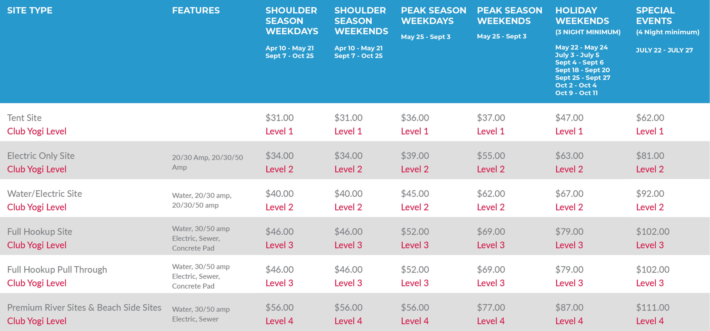The width and height of the screenshot is (710, 331).
Task: Click the Oct 9 - Oct 11 holiday date
Action: 576,93
